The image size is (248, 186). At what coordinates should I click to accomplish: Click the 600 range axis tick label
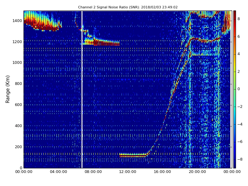pyautogui.click(x=18, y=105)
